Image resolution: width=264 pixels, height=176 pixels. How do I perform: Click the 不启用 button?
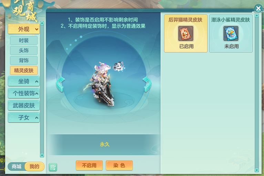(x=89, y=165)
